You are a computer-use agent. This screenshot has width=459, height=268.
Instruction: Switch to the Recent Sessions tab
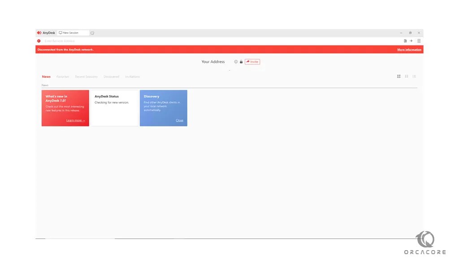point(86,76)
